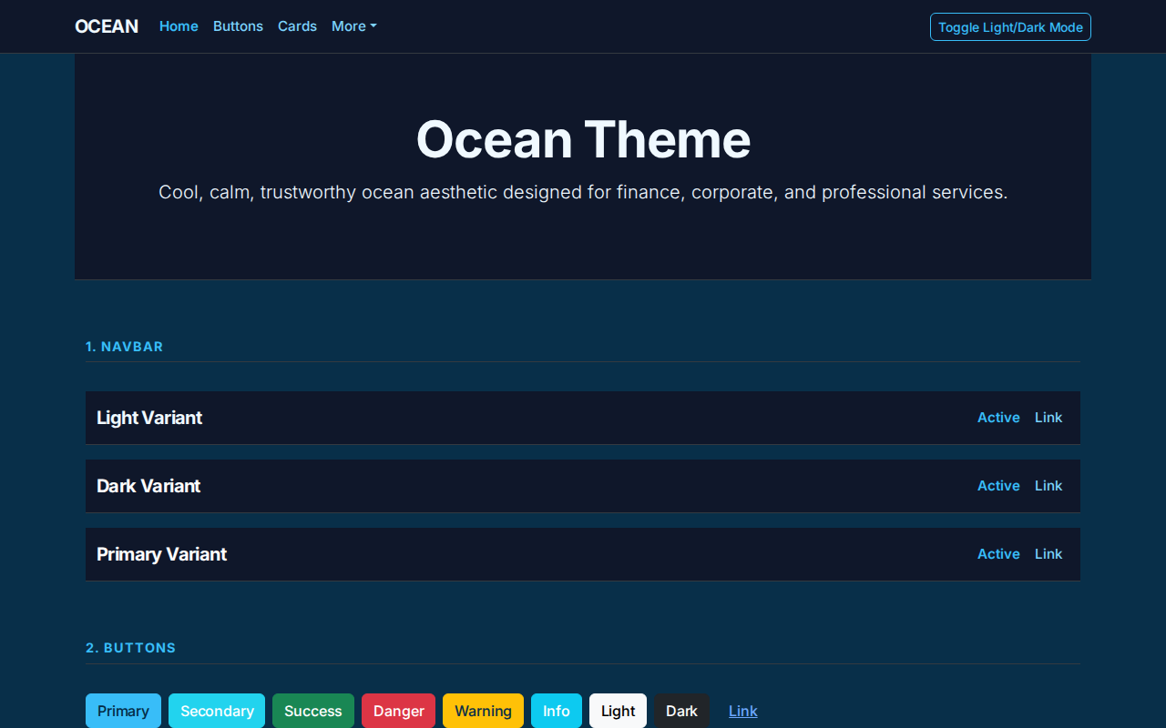The width and height of the screenshot is (1166, 728).
Task: Open the Cards nav link
Action: (297, 26)
